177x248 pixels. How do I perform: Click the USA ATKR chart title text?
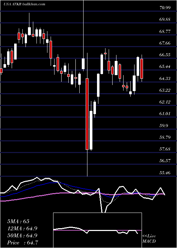[x=24, y=4]
